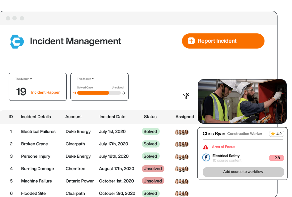Image resolution: width=292 pixels, height=197 pixels.
Task: Click the Electrical Safety lightning bolt icon
Action: (x=206, y=158)
